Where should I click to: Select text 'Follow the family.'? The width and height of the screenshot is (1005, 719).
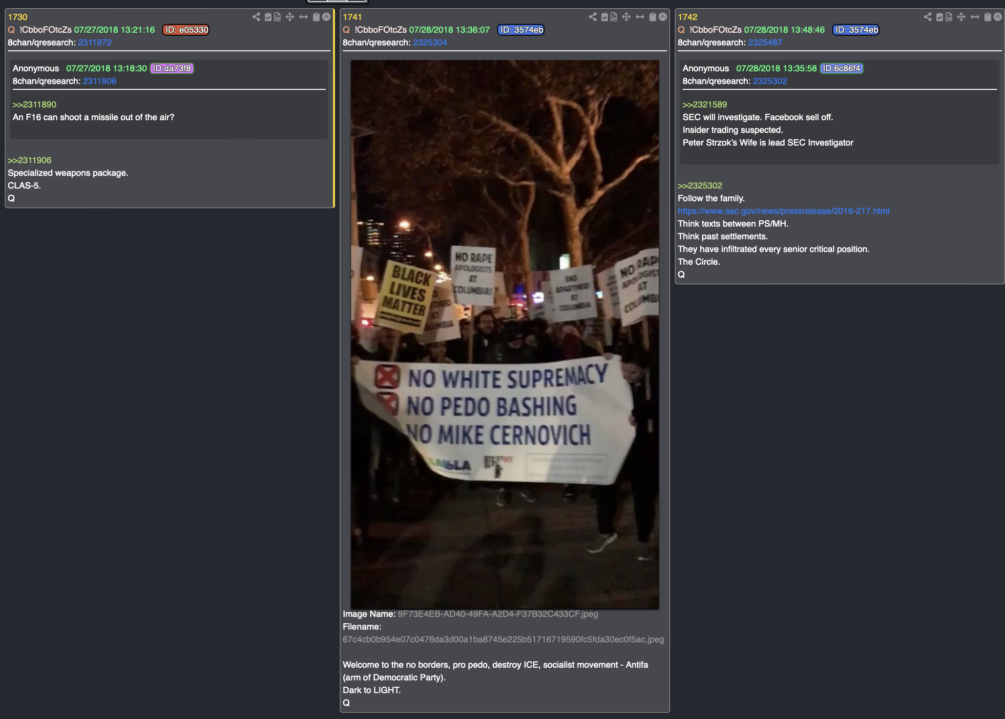tap(711, 198)
